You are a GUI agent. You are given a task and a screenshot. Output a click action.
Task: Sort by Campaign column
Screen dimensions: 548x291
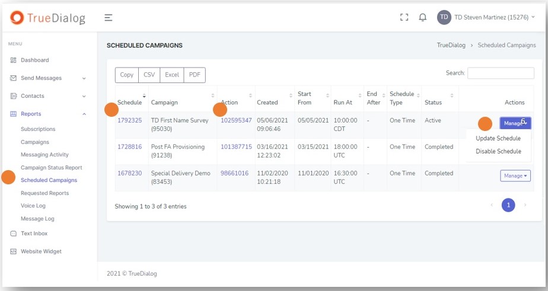pos(183,99)
